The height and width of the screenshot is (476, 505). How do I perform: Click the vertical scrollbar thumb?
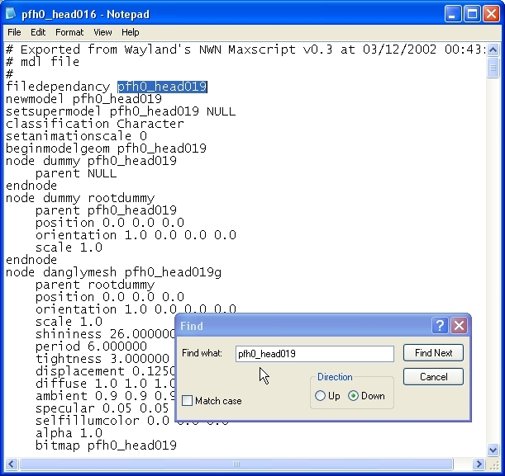[493, 68]
